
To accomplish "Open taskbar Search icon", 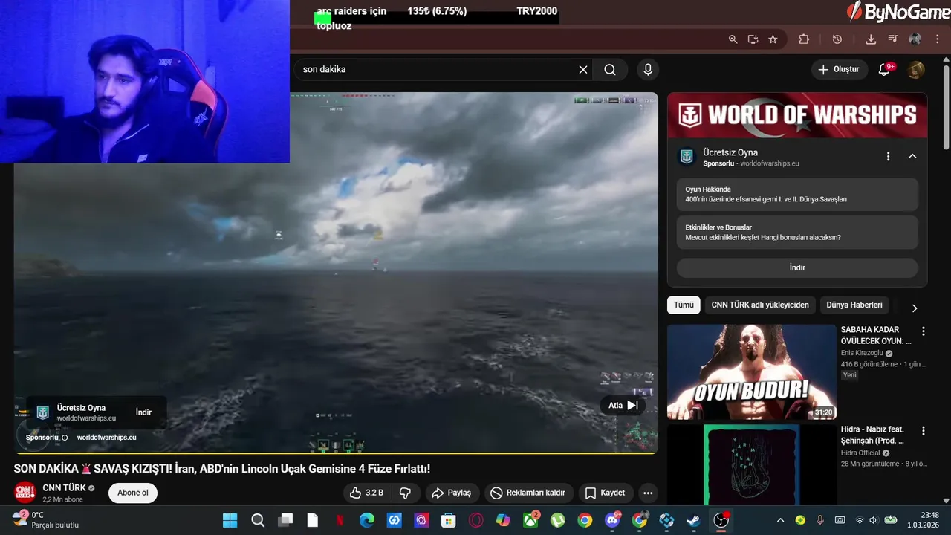I will tap(258, 520).
